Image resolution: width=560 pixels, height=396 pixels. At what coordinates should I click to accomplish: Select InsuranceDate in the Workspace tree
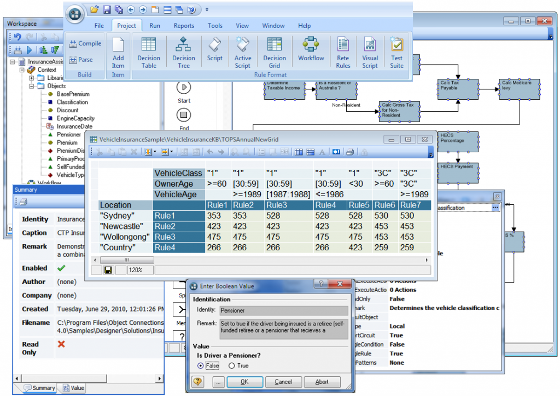(74, 127)
